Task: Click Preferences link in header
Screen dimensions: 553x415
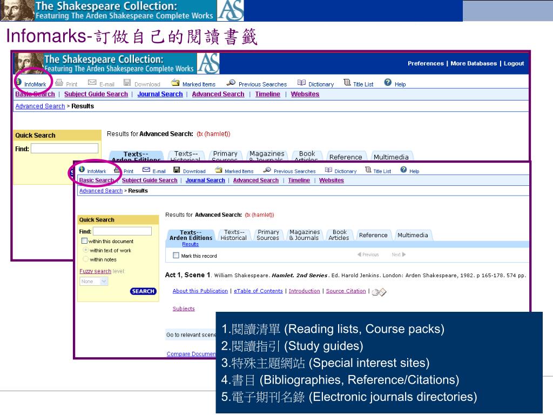Action: 426,64
